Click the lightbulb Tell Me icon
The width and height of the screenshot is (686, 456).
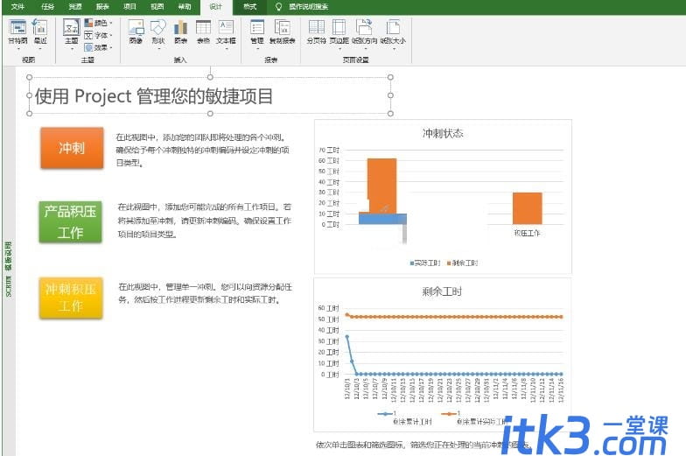[x=278, y=7]
